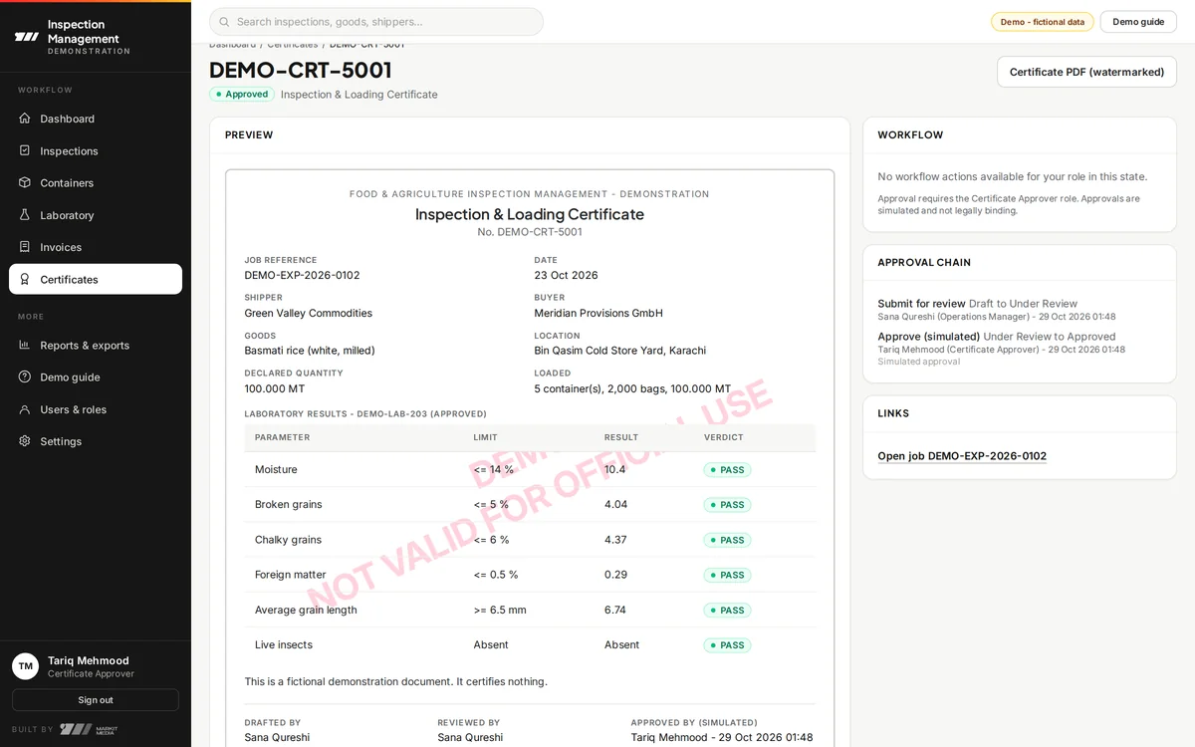Click the Inspections checklist icon
Viewport: 1195px width, 747px height.
[25, 150]
